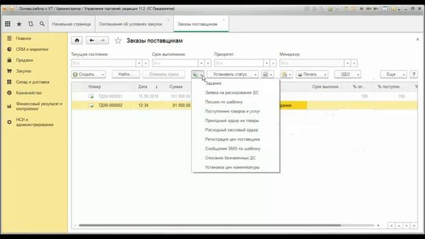
Task: Expand Срок выполнения filter dropdown arrow
Action: pos(201,63)
